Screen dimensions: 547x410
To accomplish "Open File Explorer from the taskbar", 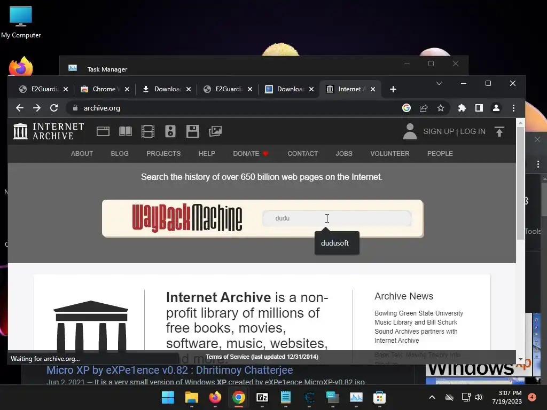I will pos(192,397).
